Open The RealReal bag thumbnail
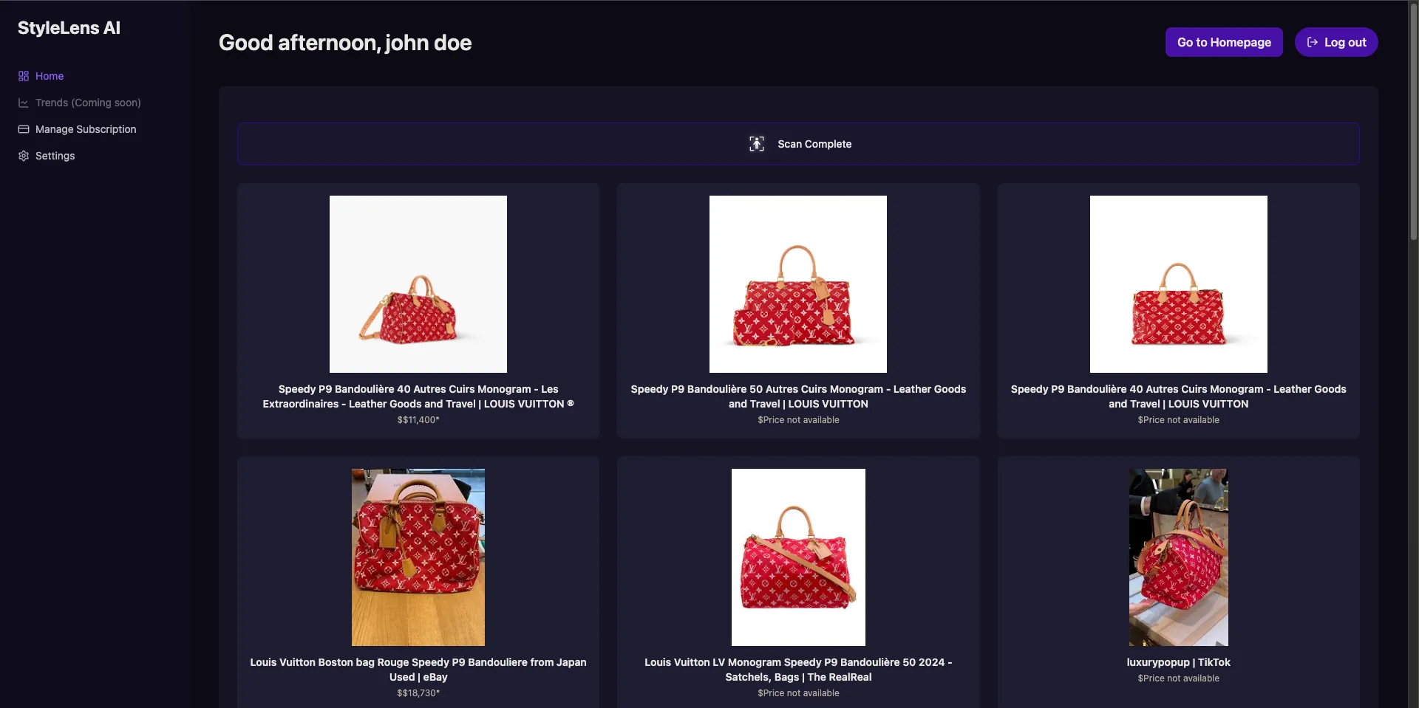 (x=798, y=557)
